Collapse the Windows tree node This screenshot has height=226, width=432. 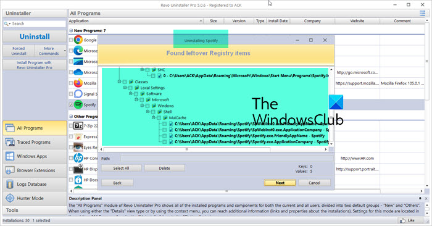(142, 106)
